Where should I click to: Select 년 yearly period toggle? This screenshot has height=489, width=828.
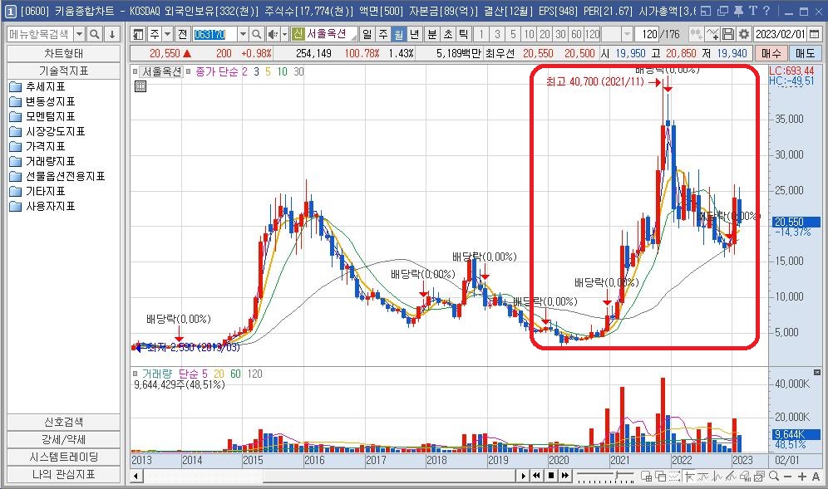click(415, 35)
